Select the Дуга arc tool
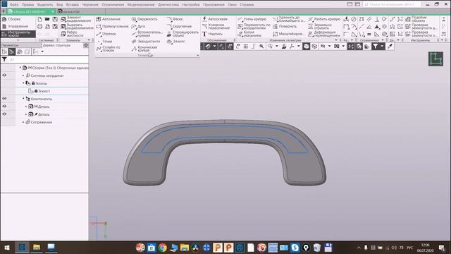Screen dimensions: 451x254 point(138,26)
